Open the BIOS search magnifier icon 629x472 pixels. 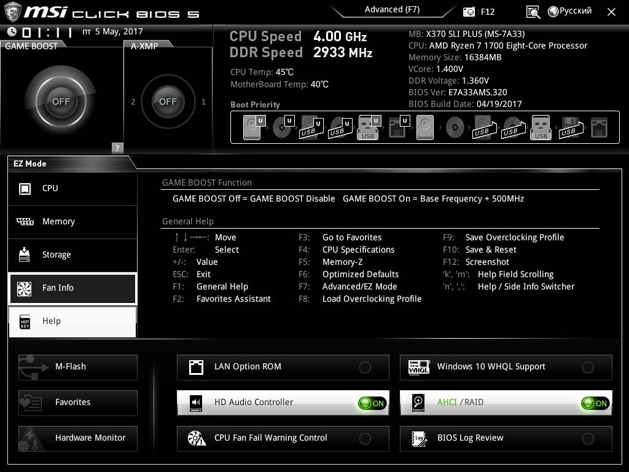[533, 12]
